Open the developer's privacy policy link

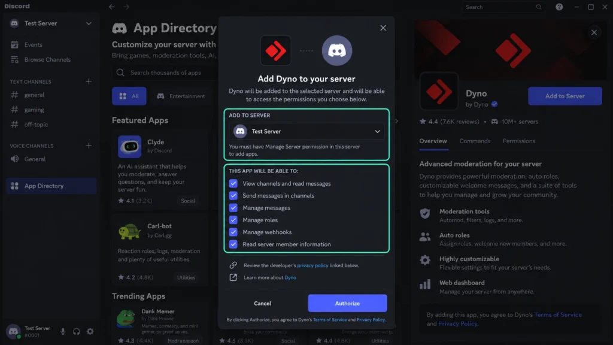click(312, 265)
